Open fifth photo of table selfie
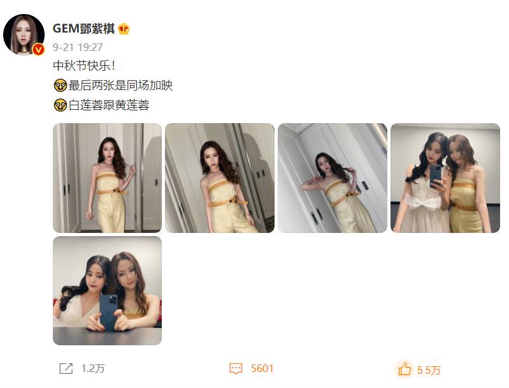The width and height of the screenshot is (509, 388). pyautogui.click(x=107, y=291)
